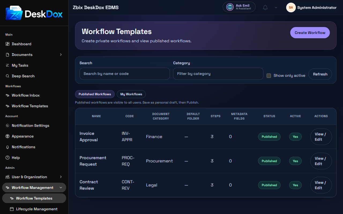
Task: Expand the Documents submenu chevron
Action: coord(61,55)
